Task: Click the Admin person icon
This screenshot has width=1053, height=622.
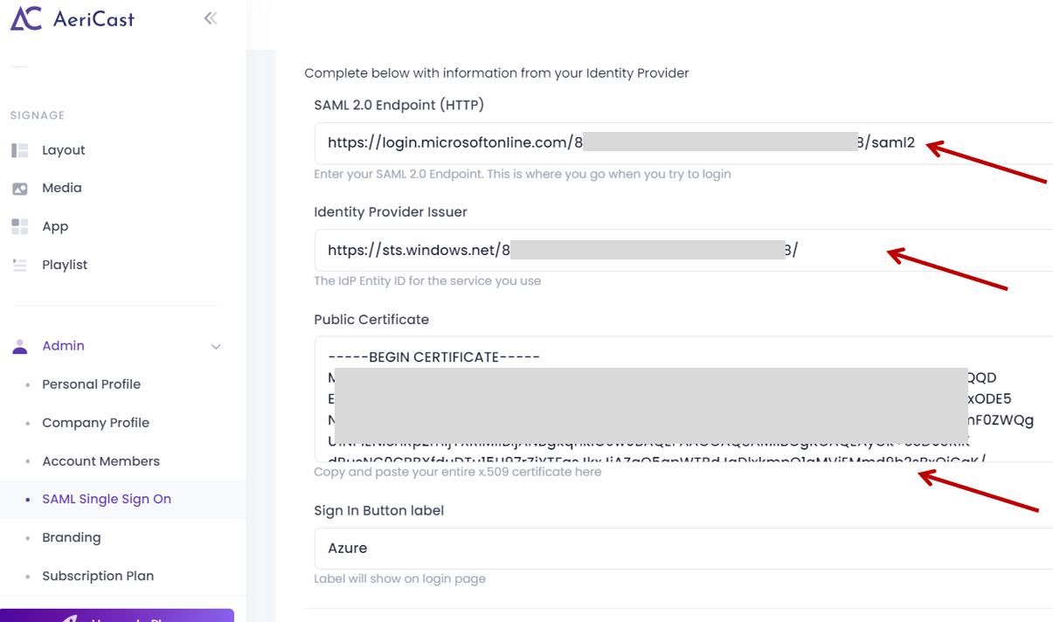Action: point(20,346)
